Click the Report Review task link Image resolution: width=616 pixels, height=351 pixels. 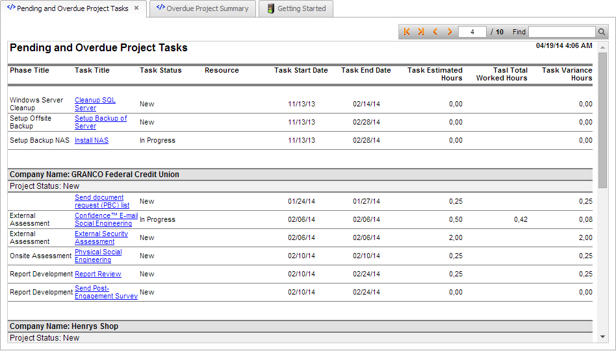click(97, 274)
